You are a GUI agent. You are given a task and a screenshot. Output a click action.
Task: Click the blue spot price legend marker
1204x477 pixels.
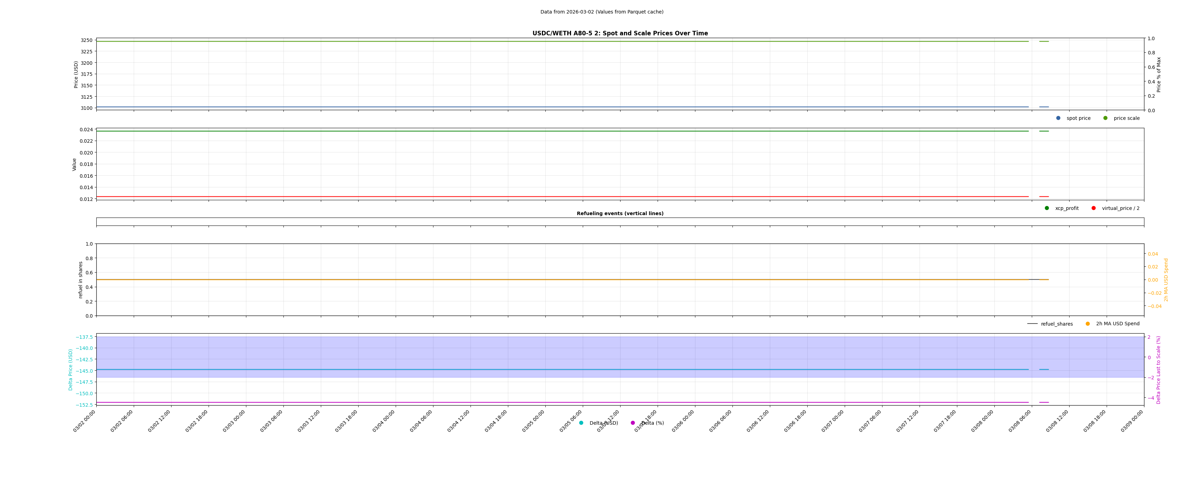[1058, 118]
